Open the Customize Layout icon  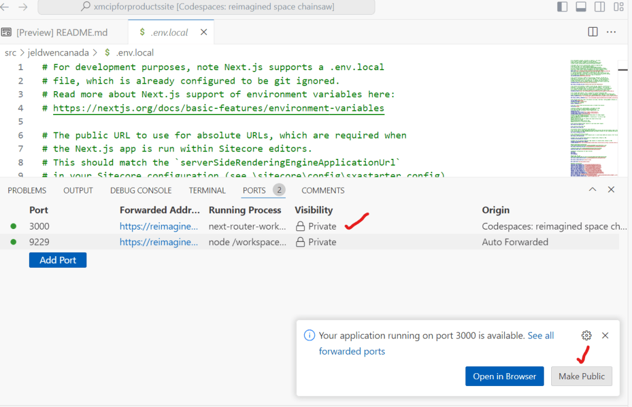coord(618,7)
